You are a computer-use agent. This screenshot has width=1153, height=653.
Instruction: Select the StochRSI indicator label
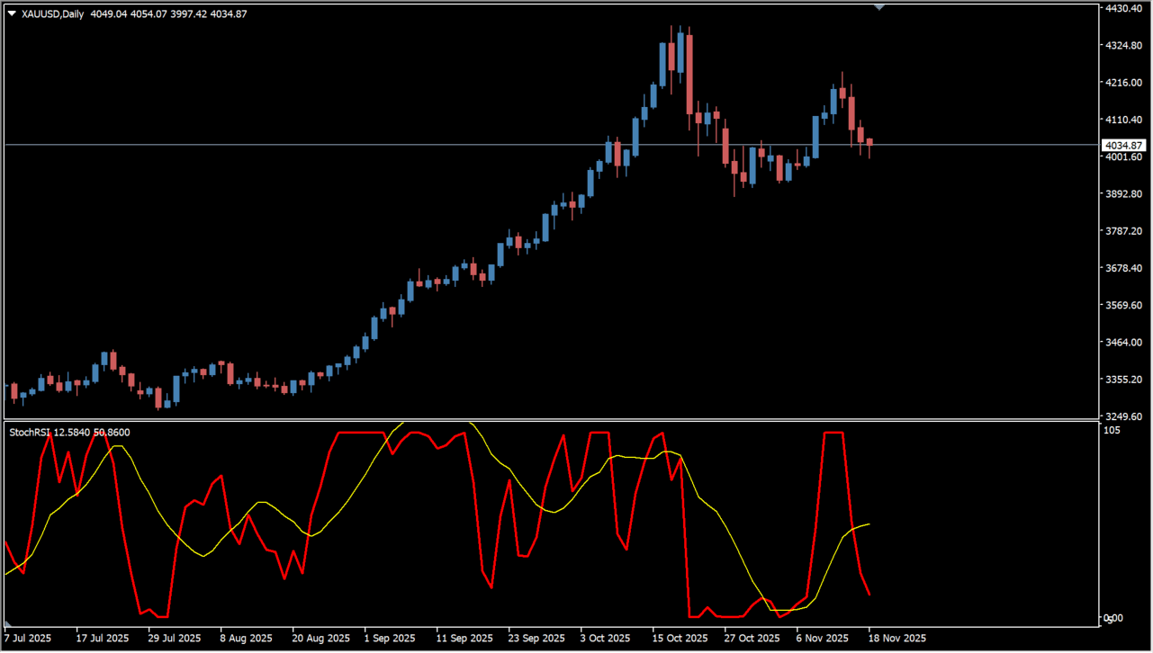click(x=31, y=433)
